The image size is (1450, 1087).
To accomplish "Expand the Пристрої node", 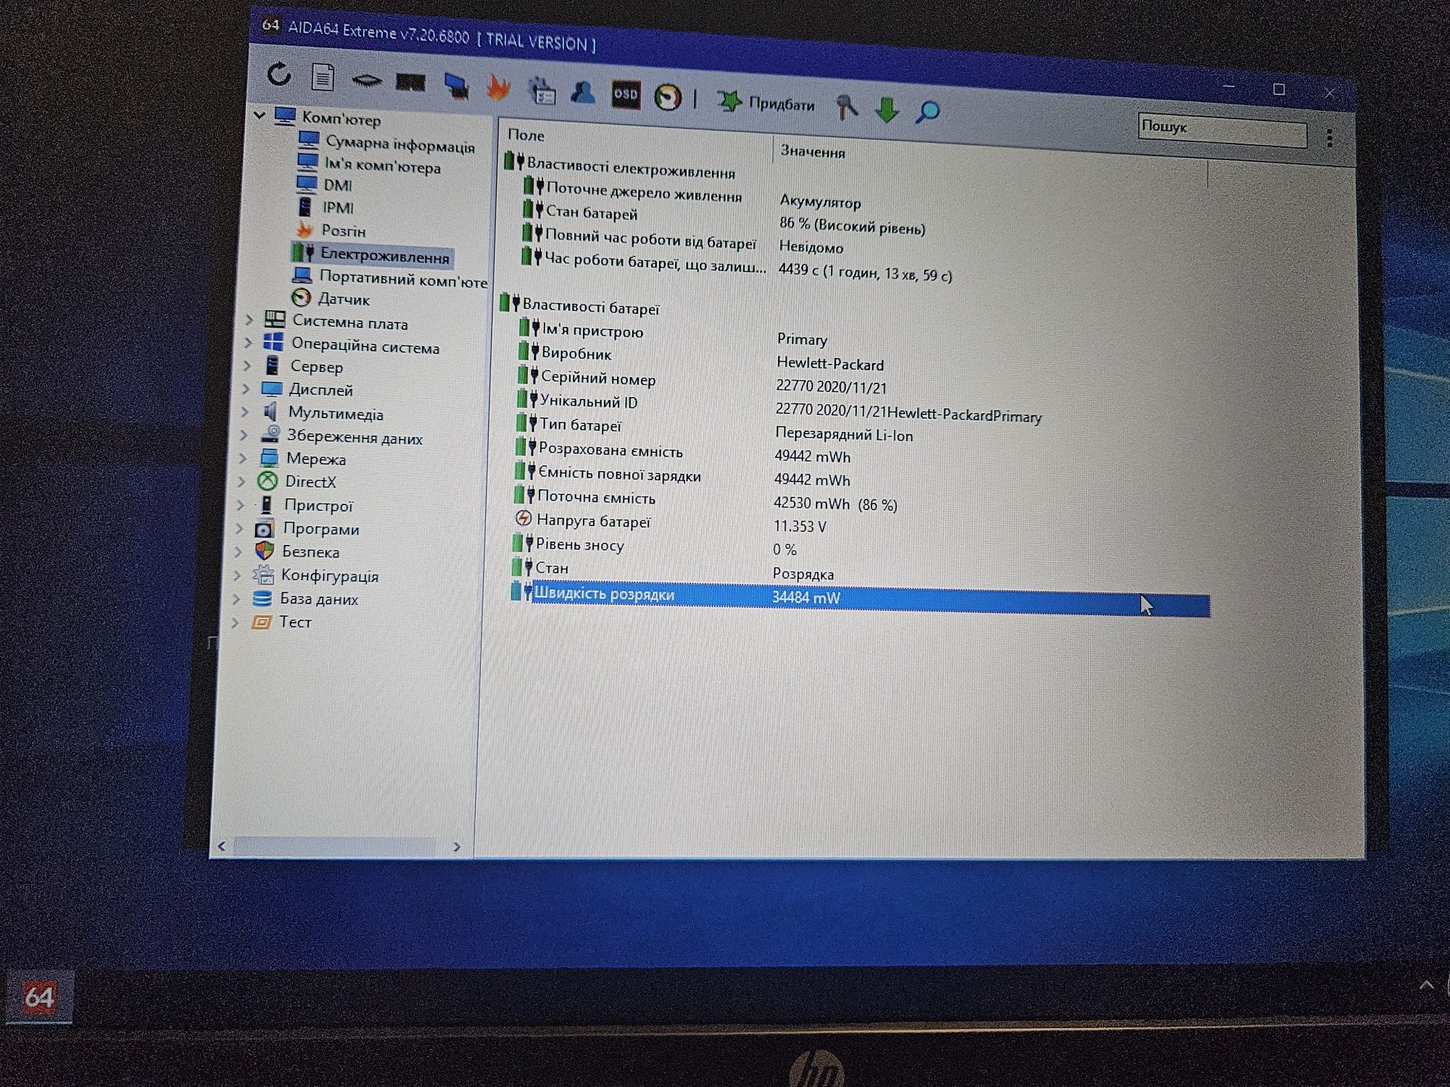I will [x=241, y=504].
